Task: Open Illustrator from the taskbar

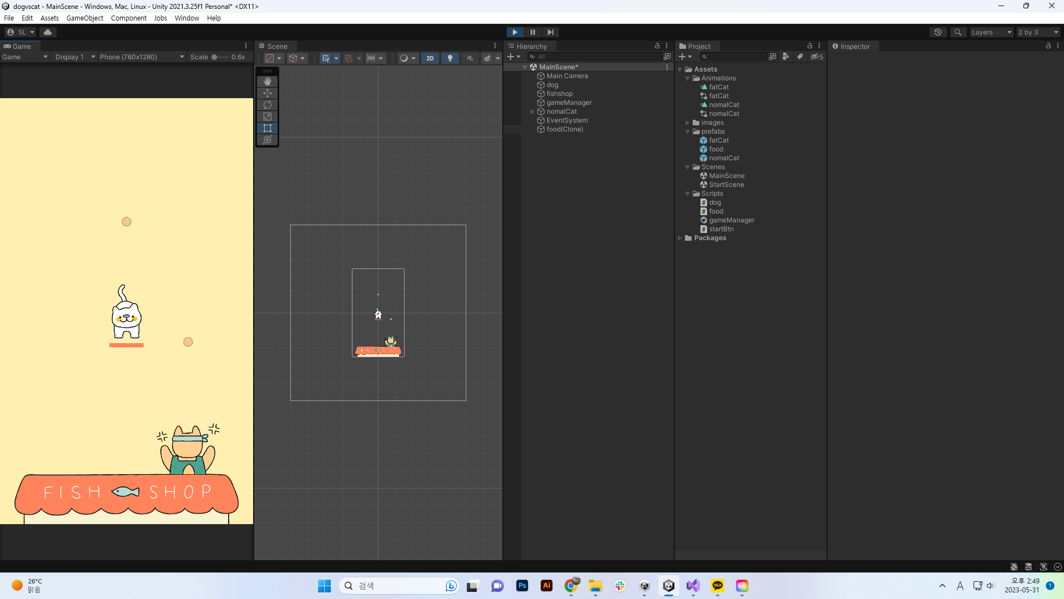Action: 547,586
